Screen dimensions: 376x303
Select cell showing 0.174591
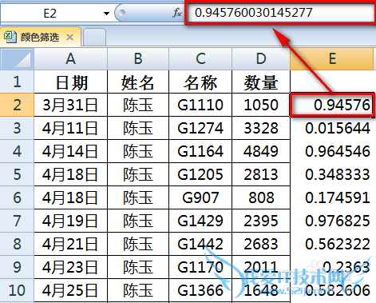pos(332,197)
